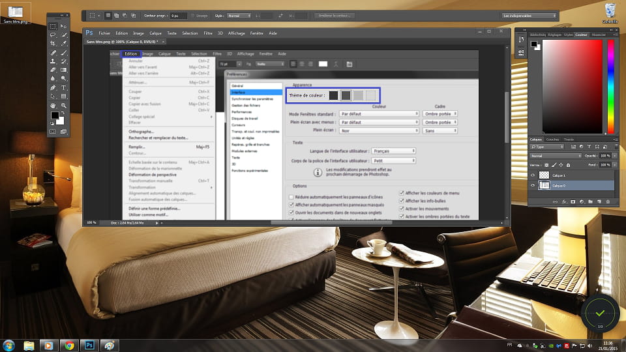Launch Google Chrome from the Windows taskbar
Viewport: 626px width, 352px height.
tap(69, 345)
